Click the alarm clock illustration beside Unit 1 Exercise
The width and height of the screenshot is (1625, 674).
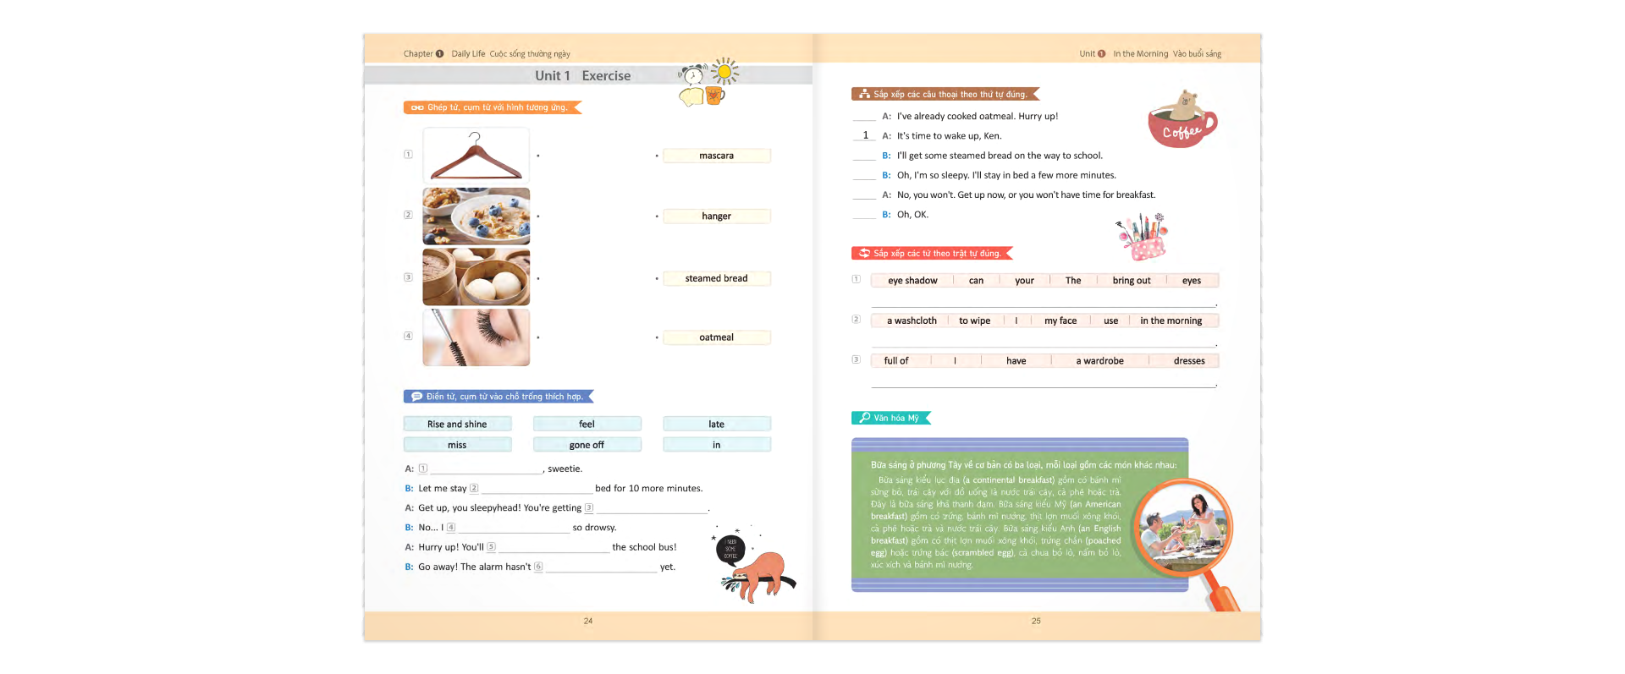coord(693,75)
